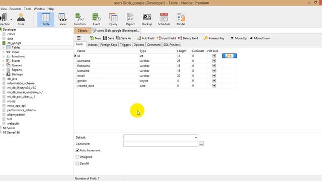Screen dimensions: 322x181
Task: Expand the Views tree node
Action: coord(4,52)
